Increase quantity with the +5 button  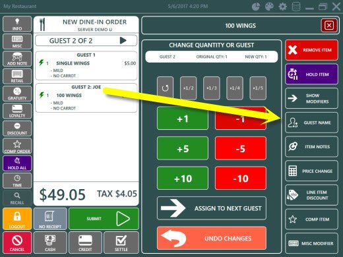tap(183, 148)
